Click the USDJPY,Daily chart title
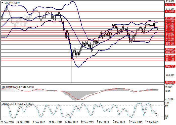Viewport: 176px width, 125px height. [x=11, y=2]
